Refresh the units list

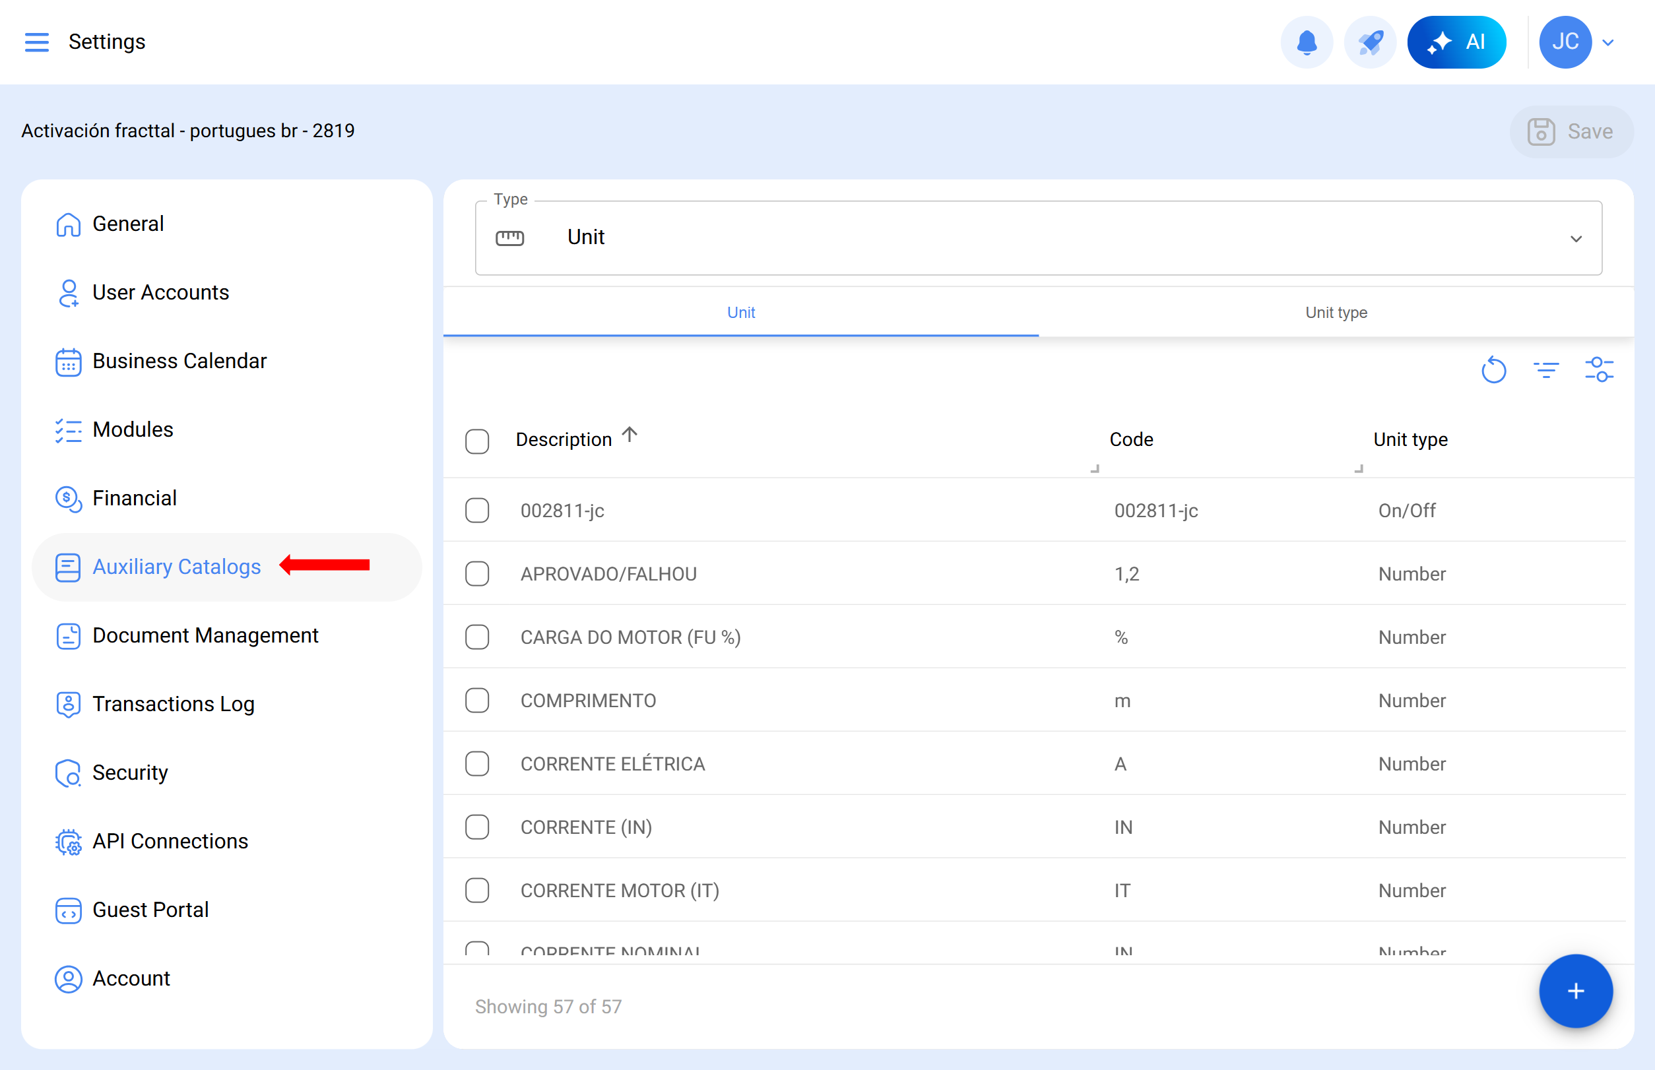click(x=1493, y=370)
